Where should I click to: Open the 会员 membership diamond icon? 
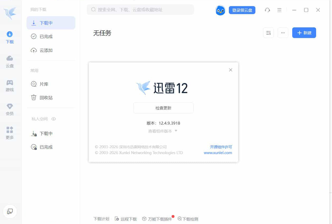[10, 107]
